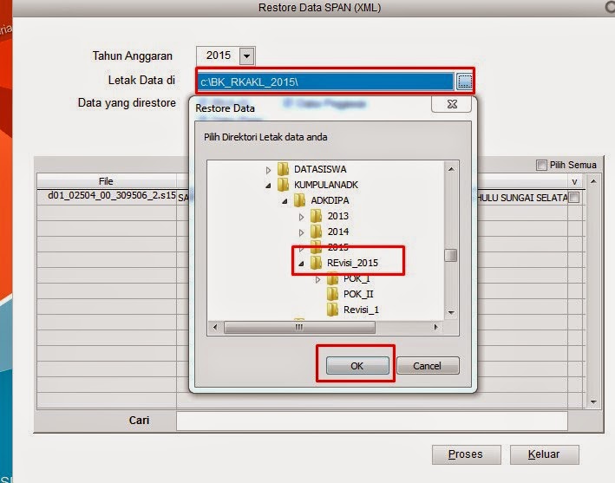Click the v column header
The width and height of the screenshot is (615, 483).
tap(574, 181)
